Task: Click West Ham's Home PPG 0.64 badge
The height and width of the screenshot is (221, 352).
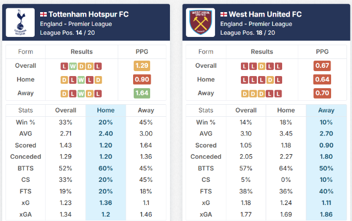Action: click(322, 80)
